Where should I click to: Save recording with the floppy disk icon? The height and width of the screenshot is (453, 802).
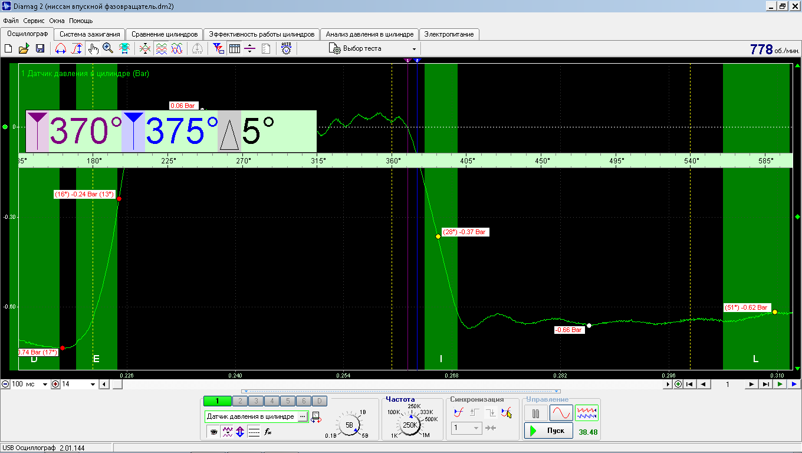(x=40, y=49)
